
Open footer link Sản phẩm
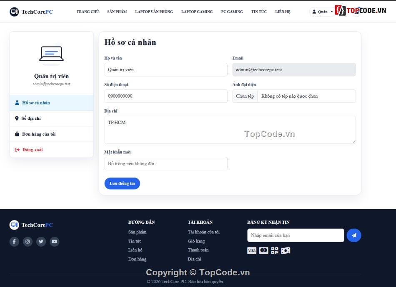coord(137,232)
